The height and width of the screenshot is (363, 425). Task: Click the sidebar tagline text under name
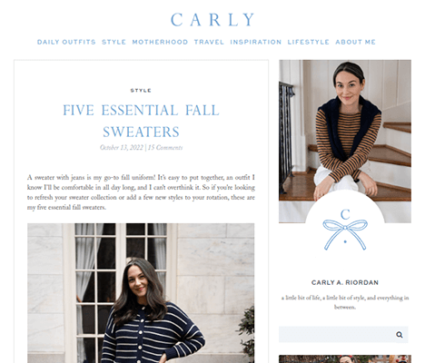pyautogui.click(x=345, y=302)
